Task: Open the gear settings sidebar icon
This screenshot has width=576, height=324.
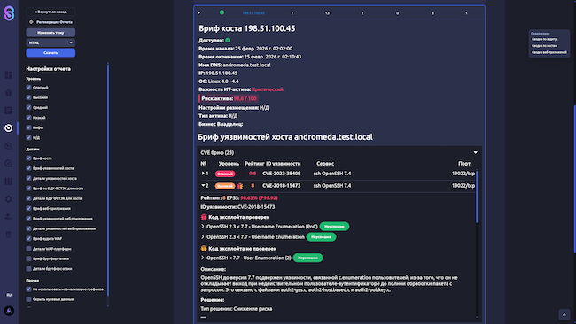Action: (x=9, y=199)
